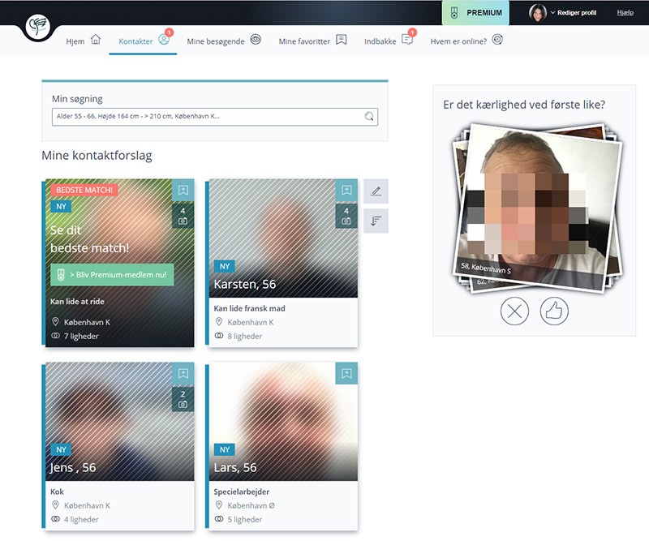This screenshot has height=541, width=649.
Task: Click Bliv Premium-medlem nu button
Action: point(112,274)
